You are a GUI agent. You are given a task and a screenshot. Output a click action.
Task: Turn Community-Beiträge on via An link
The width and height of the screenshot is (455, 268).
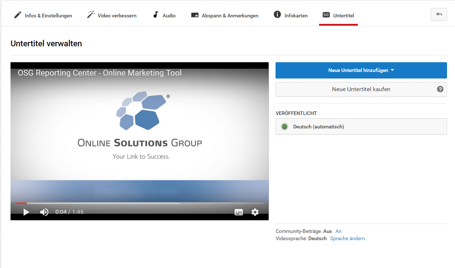coord(338,231)
